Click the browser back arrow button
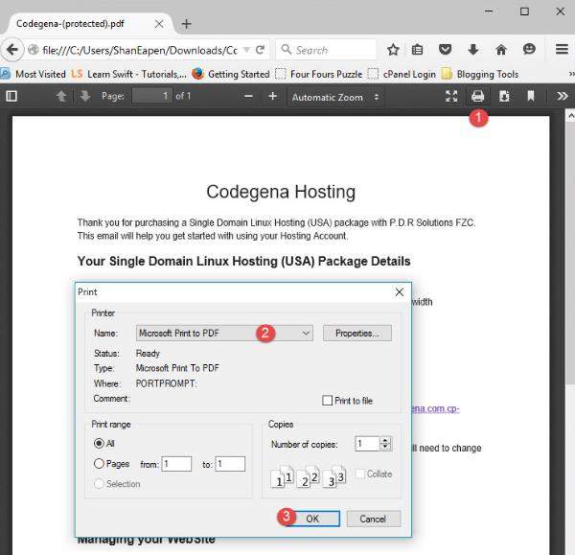This screenshot has height=555, width=575. tap(12, 50)
